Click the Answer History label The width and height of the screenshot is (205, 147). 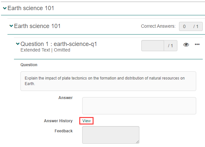click(x=58, y=121)
